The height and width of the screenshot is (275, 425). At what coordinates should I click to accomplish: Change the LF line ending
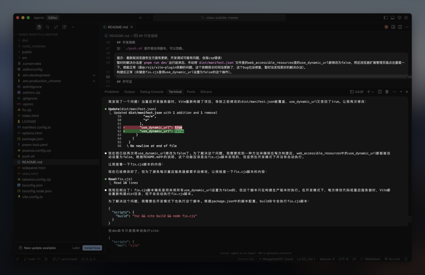tap(354, 259)
